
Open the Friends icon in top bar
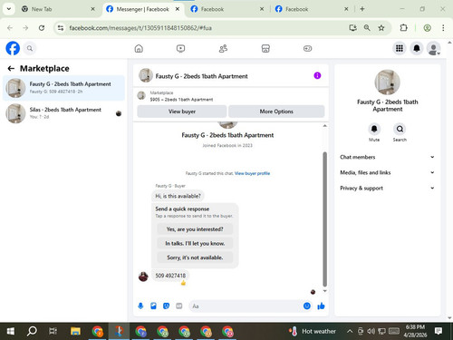tap(223, 48)
